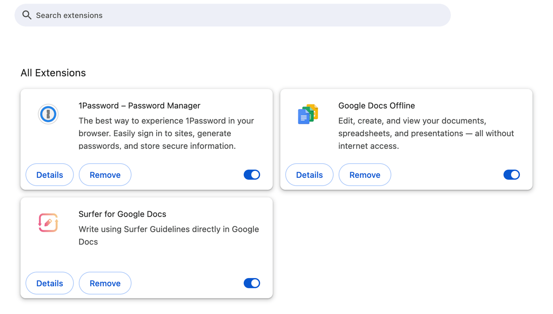Disable the Google Docs Offline toggle

[x=511, y=175]
